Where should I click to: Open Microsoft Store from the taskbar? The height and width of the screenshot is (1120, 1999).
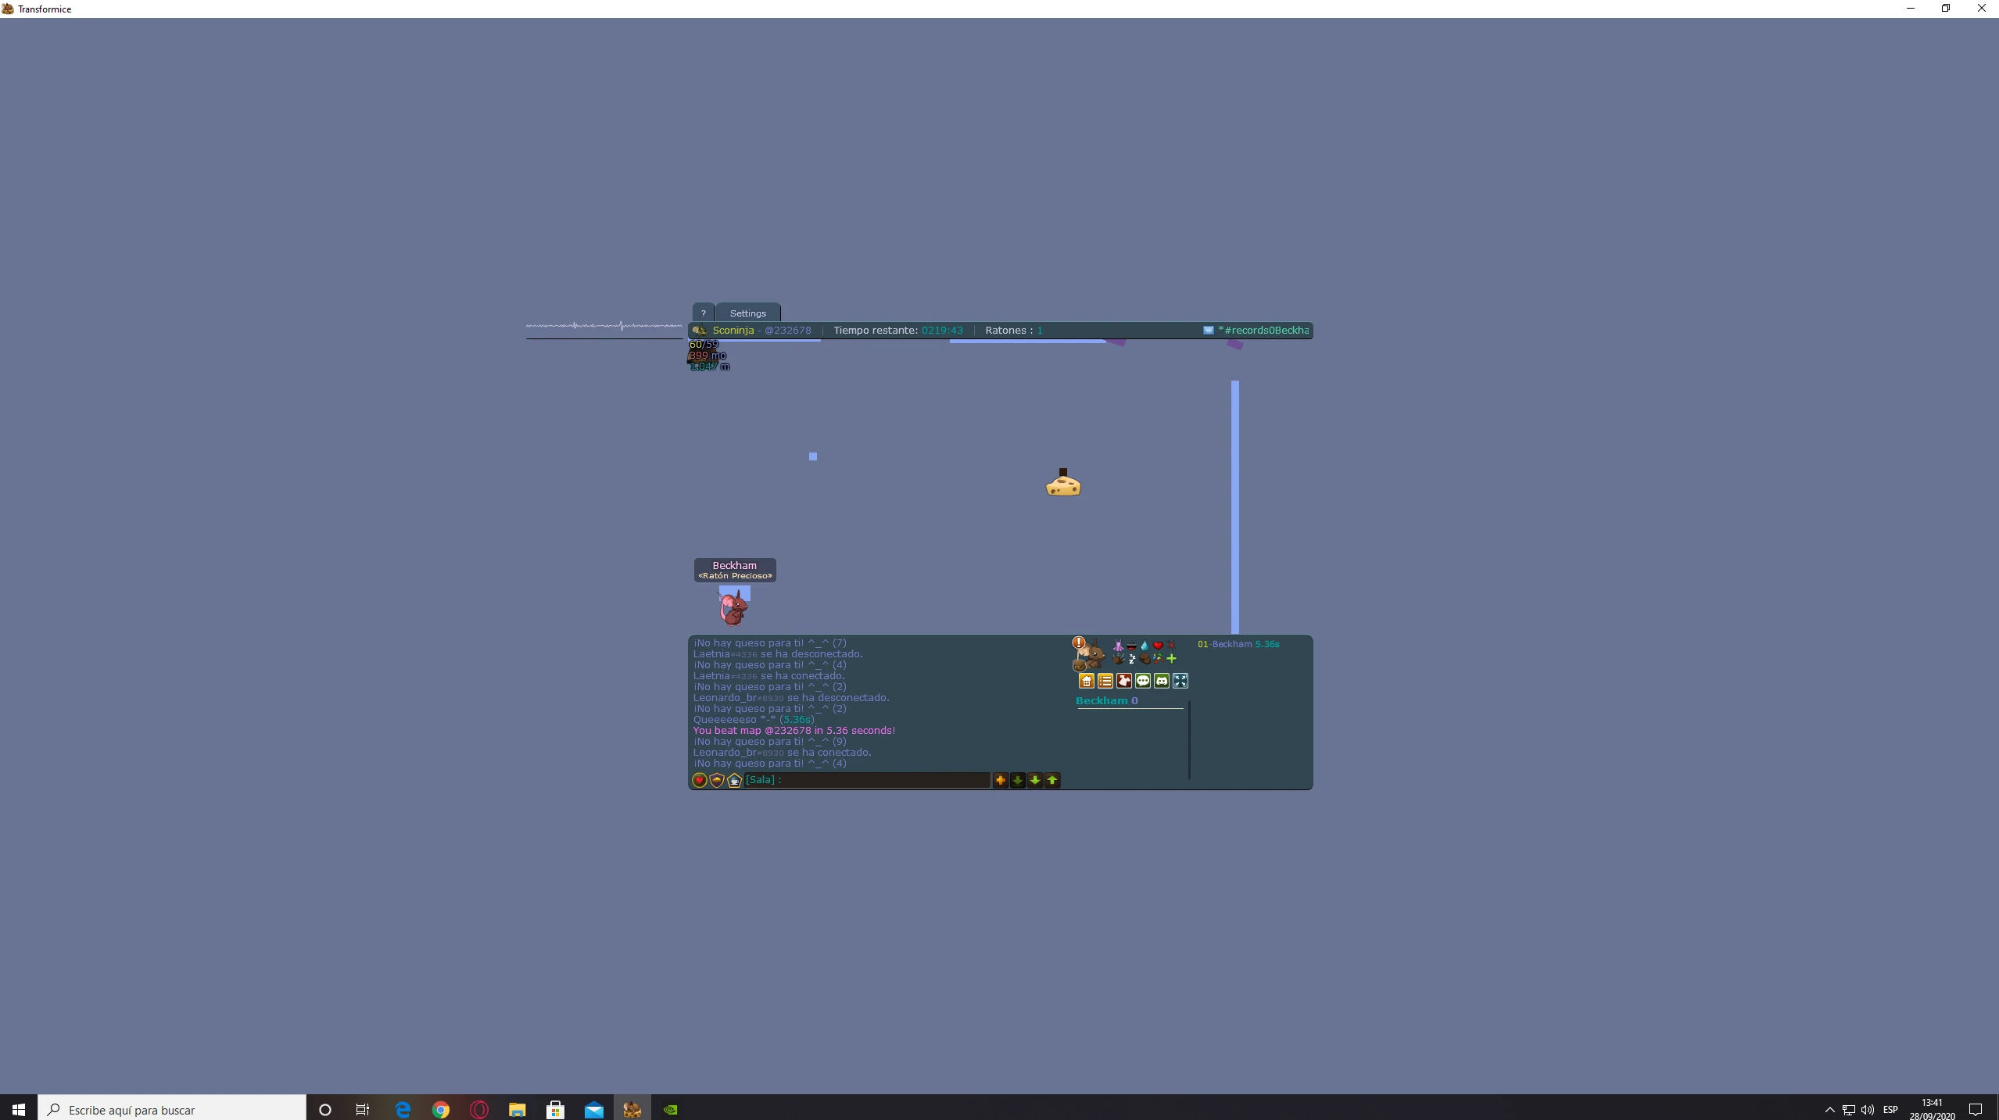coord(555,1109)
